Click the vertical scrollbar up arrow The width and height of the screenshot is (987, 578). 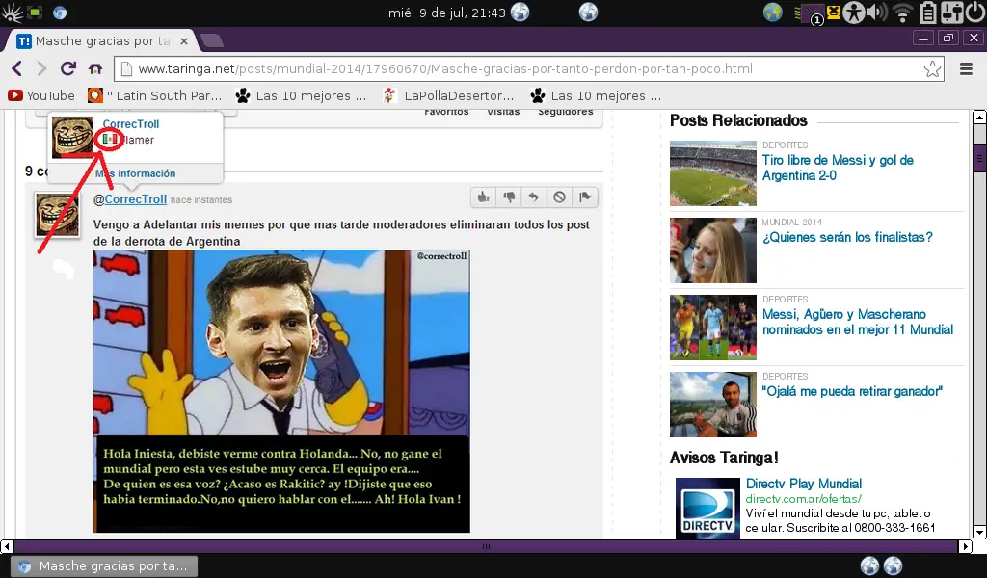(979, 117)
